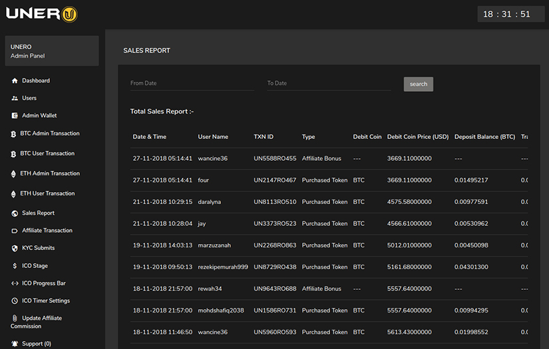Viewport: 549px width, 349px height.
Task: Click user name marzuzanah
Action: [x=214, y=245]
